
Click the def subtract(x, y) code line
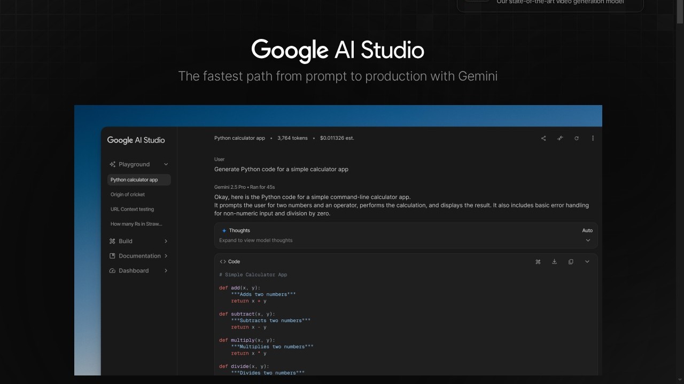tap(247, 314)
